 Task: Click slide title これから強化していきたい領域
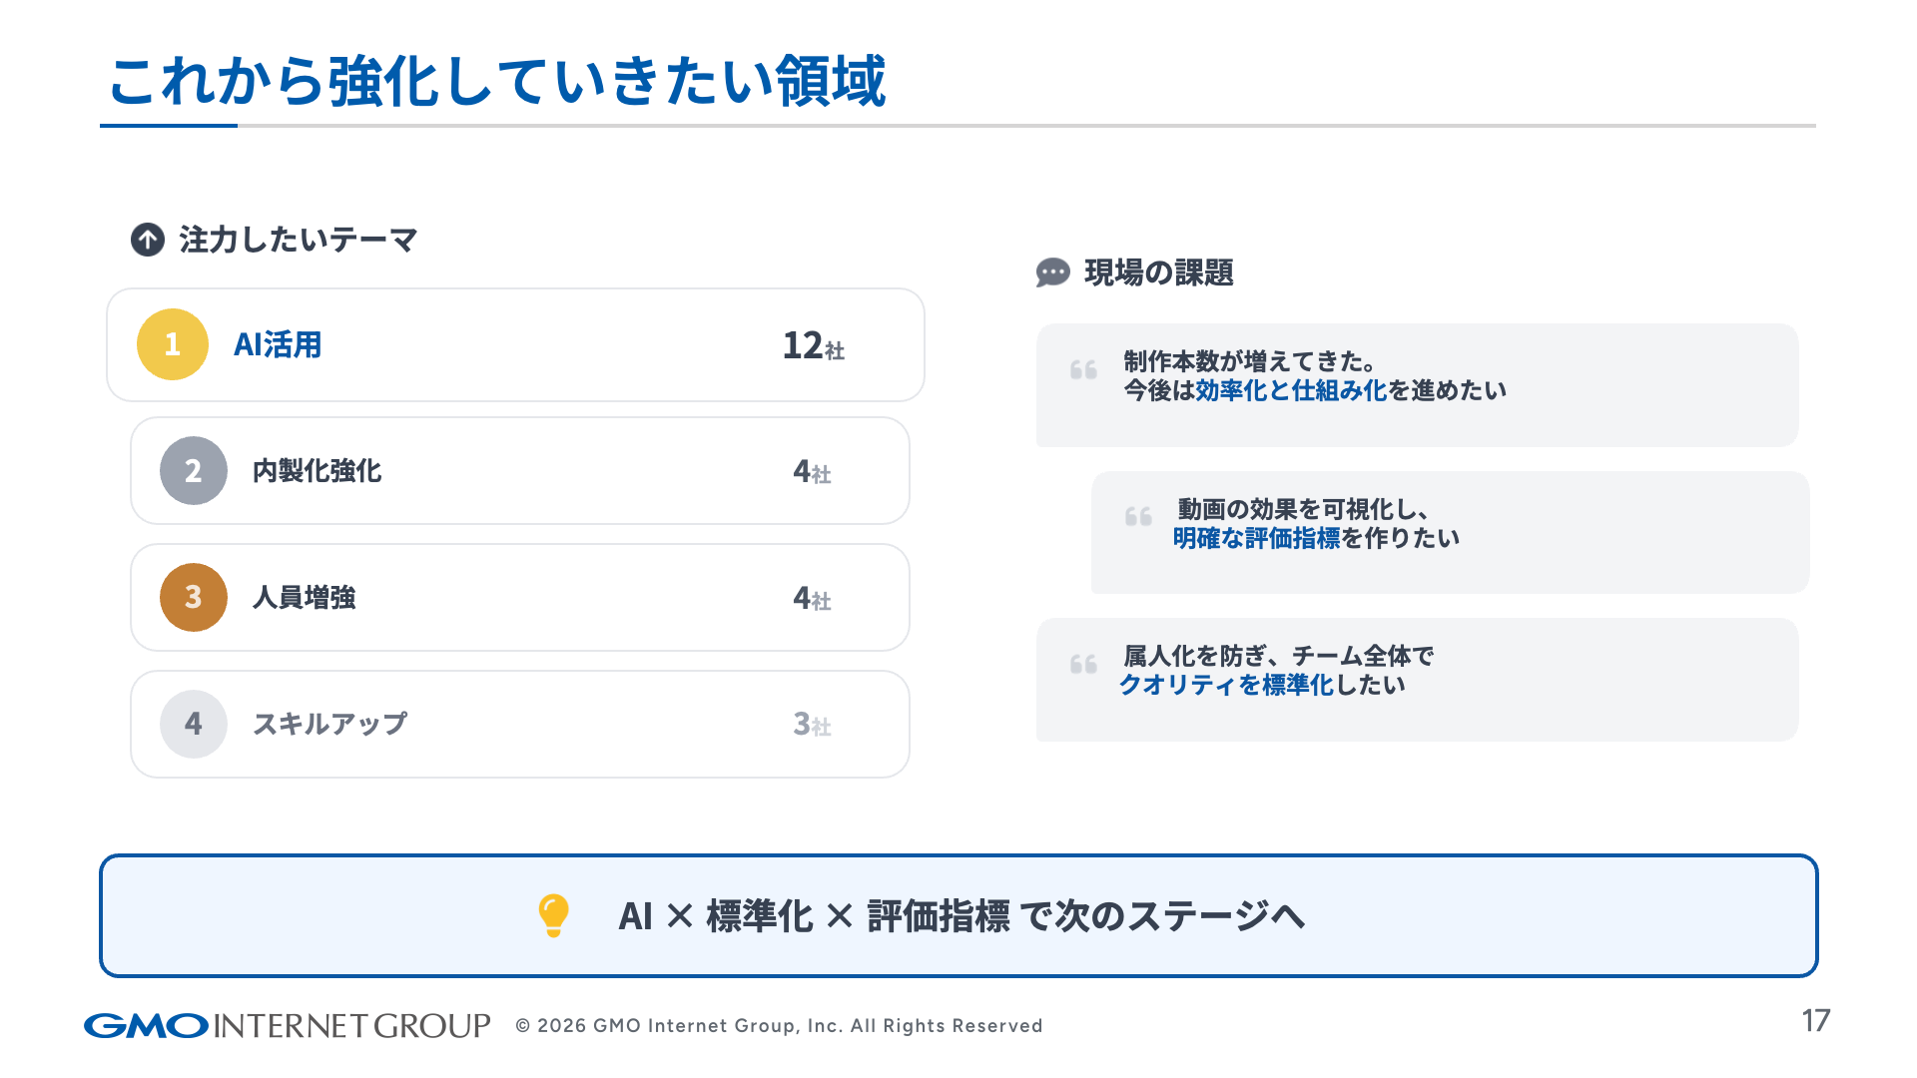[497, 81]
